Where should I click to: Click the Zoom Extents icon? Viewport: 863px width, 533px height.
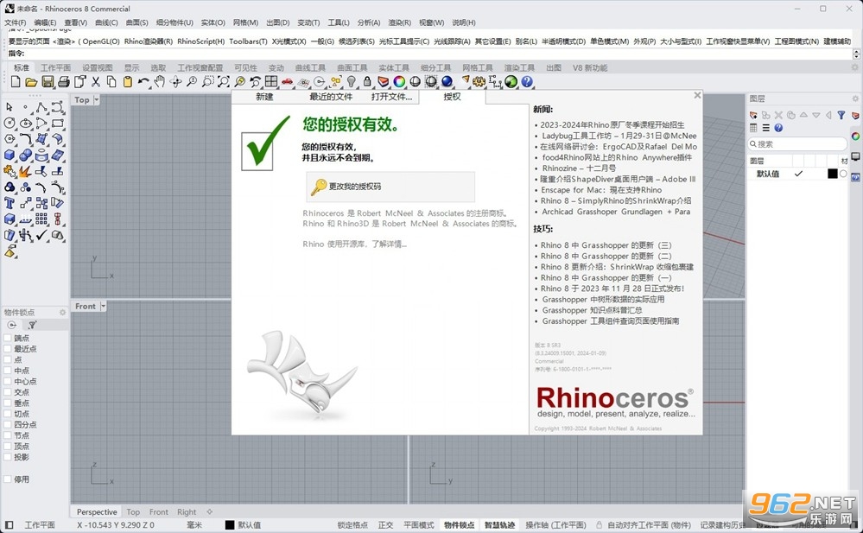point(224,82)
